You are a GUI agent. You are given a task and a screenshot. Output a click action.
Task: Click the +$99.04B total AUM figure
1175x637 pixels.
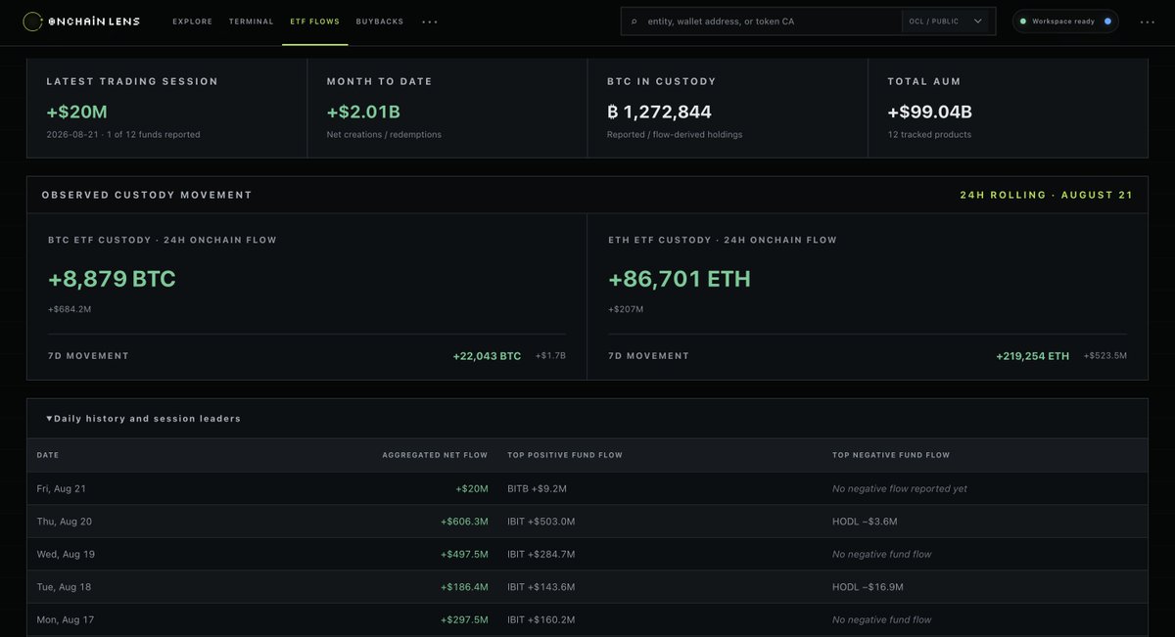929,112
